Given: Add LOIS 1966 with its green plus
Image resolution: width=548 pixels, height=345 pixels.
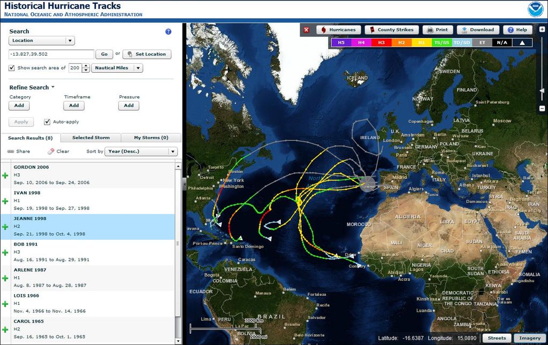Looking at the screenshot, I should pyautogui.click(x=5, y=304).
